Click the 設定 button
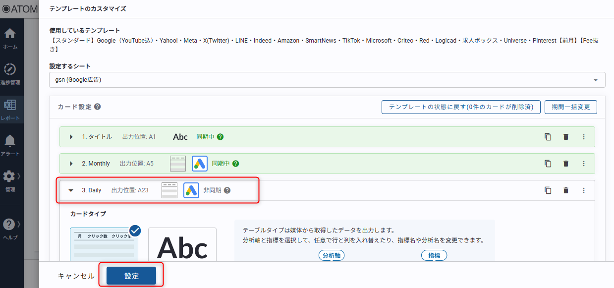 click(x=131, y=276)
